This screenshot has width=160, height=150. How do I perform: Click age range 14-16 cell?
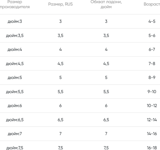[x=151, y=134]
